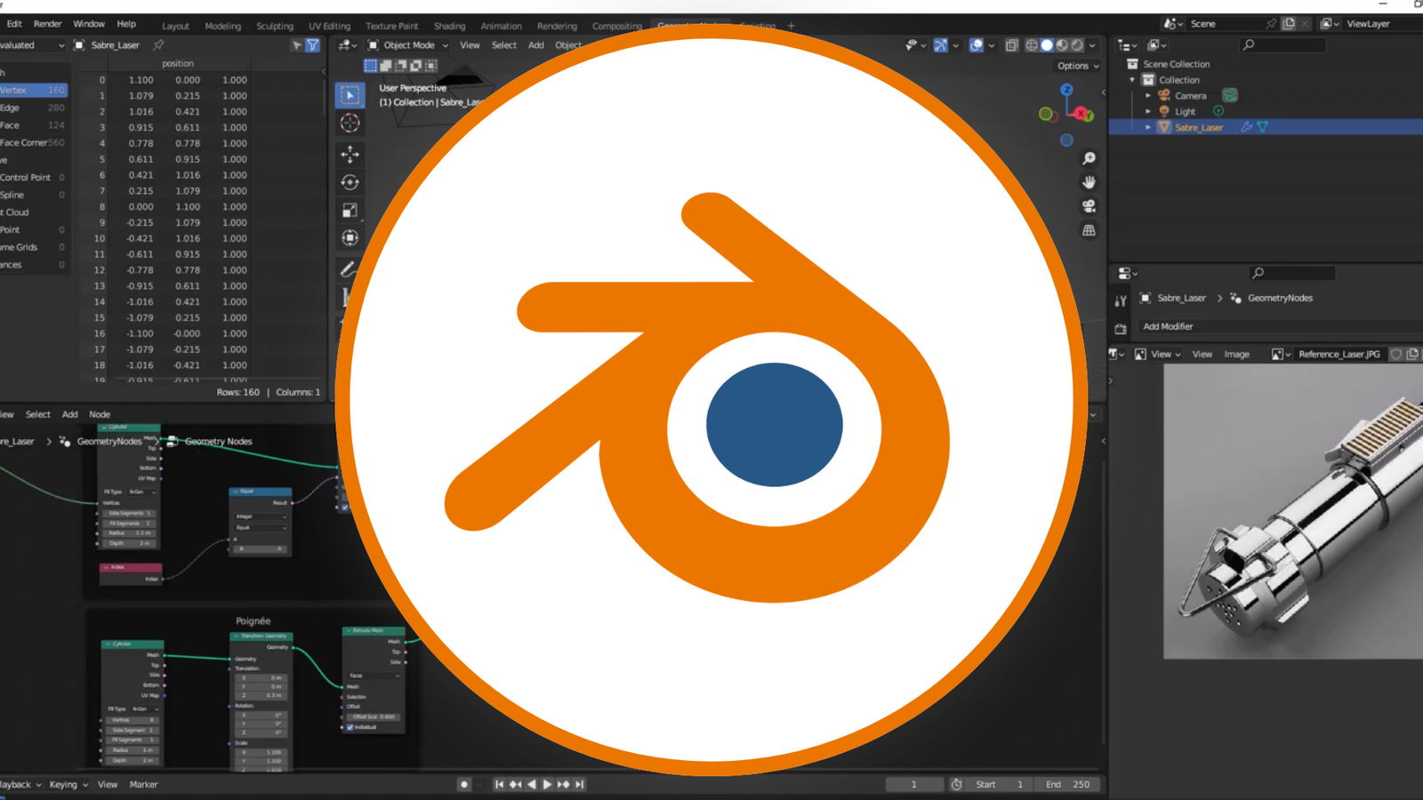
Task: Switch to the UV Editing workspace tab
Action: click(329, 26)
